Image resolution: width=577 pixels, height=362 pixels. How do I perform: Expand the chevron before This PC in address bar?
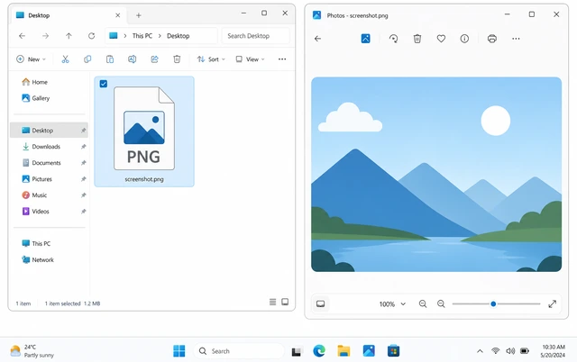click(x=125, y=36)
